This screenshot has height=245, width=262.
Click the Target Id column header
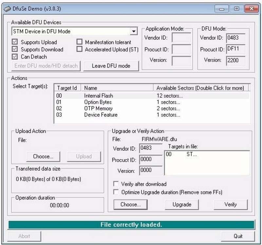pos(67,88)
